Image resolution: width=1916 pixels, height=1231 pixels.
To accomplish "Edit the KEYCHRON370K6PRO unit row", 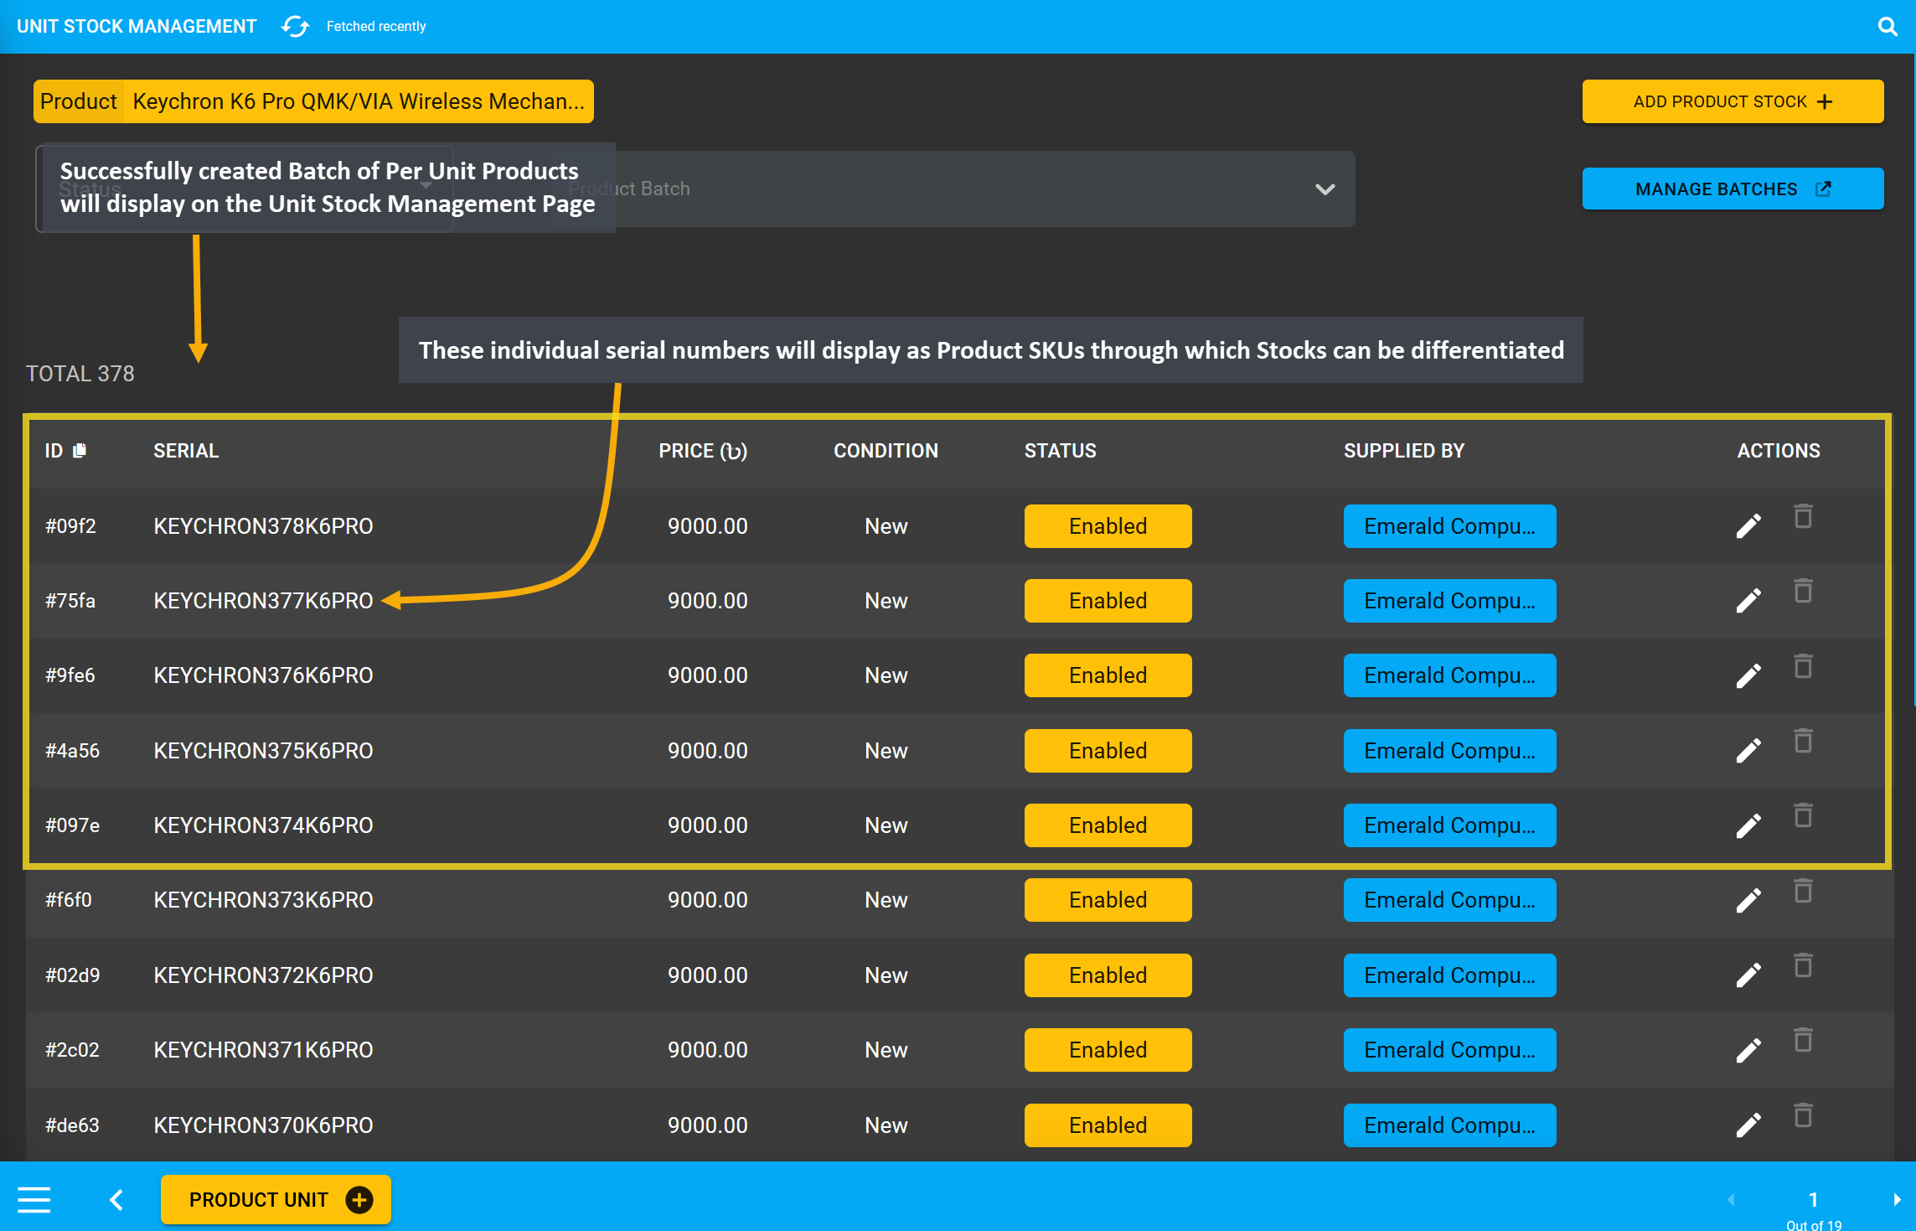I will [1748, 1125].
